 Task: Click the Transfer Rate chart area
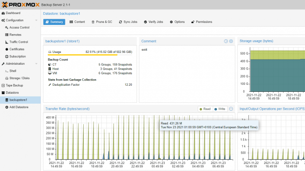pyautogui.click(x=144, y=137)
